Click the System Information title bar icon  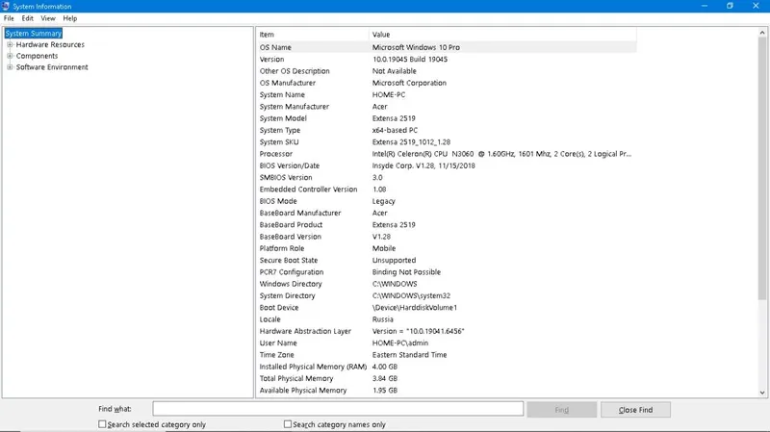[x=6, y=6]
